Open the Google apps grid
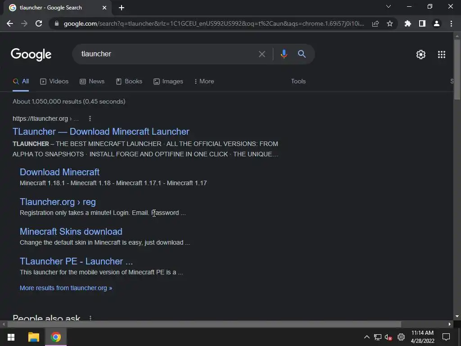This screenshot has width=461, height=346. coord(442,55)
